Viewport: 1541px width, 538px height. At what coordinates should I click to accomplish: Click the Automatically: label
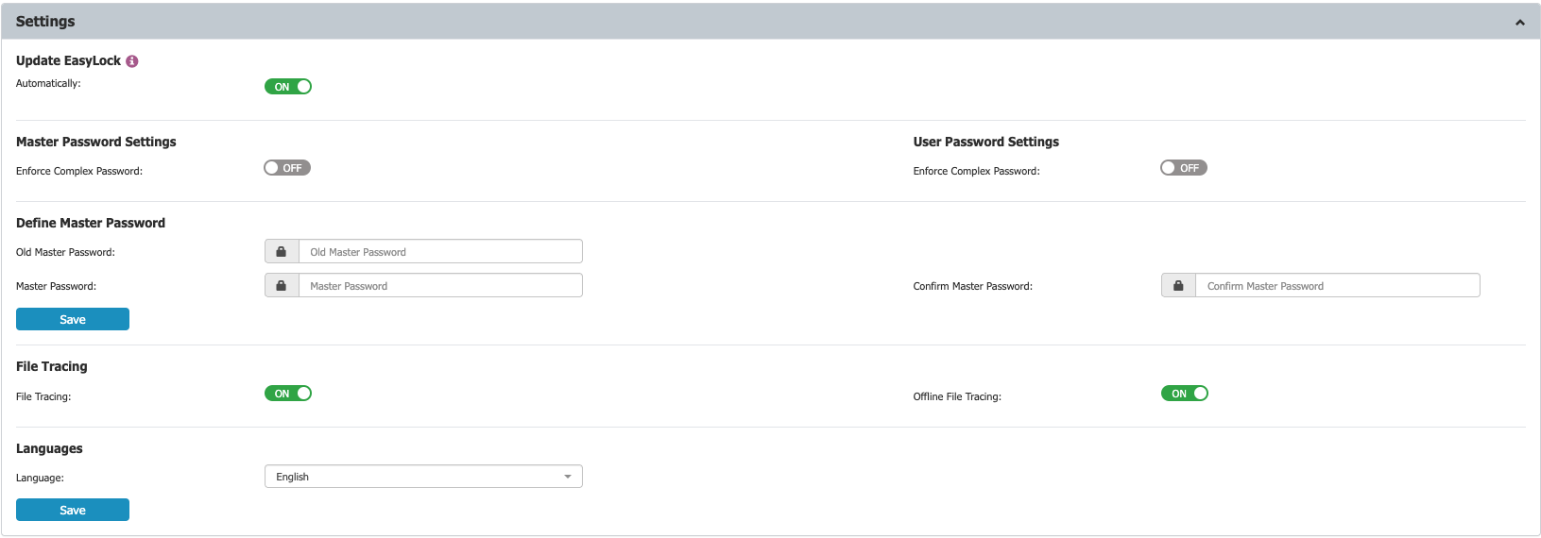pos(48,84)
